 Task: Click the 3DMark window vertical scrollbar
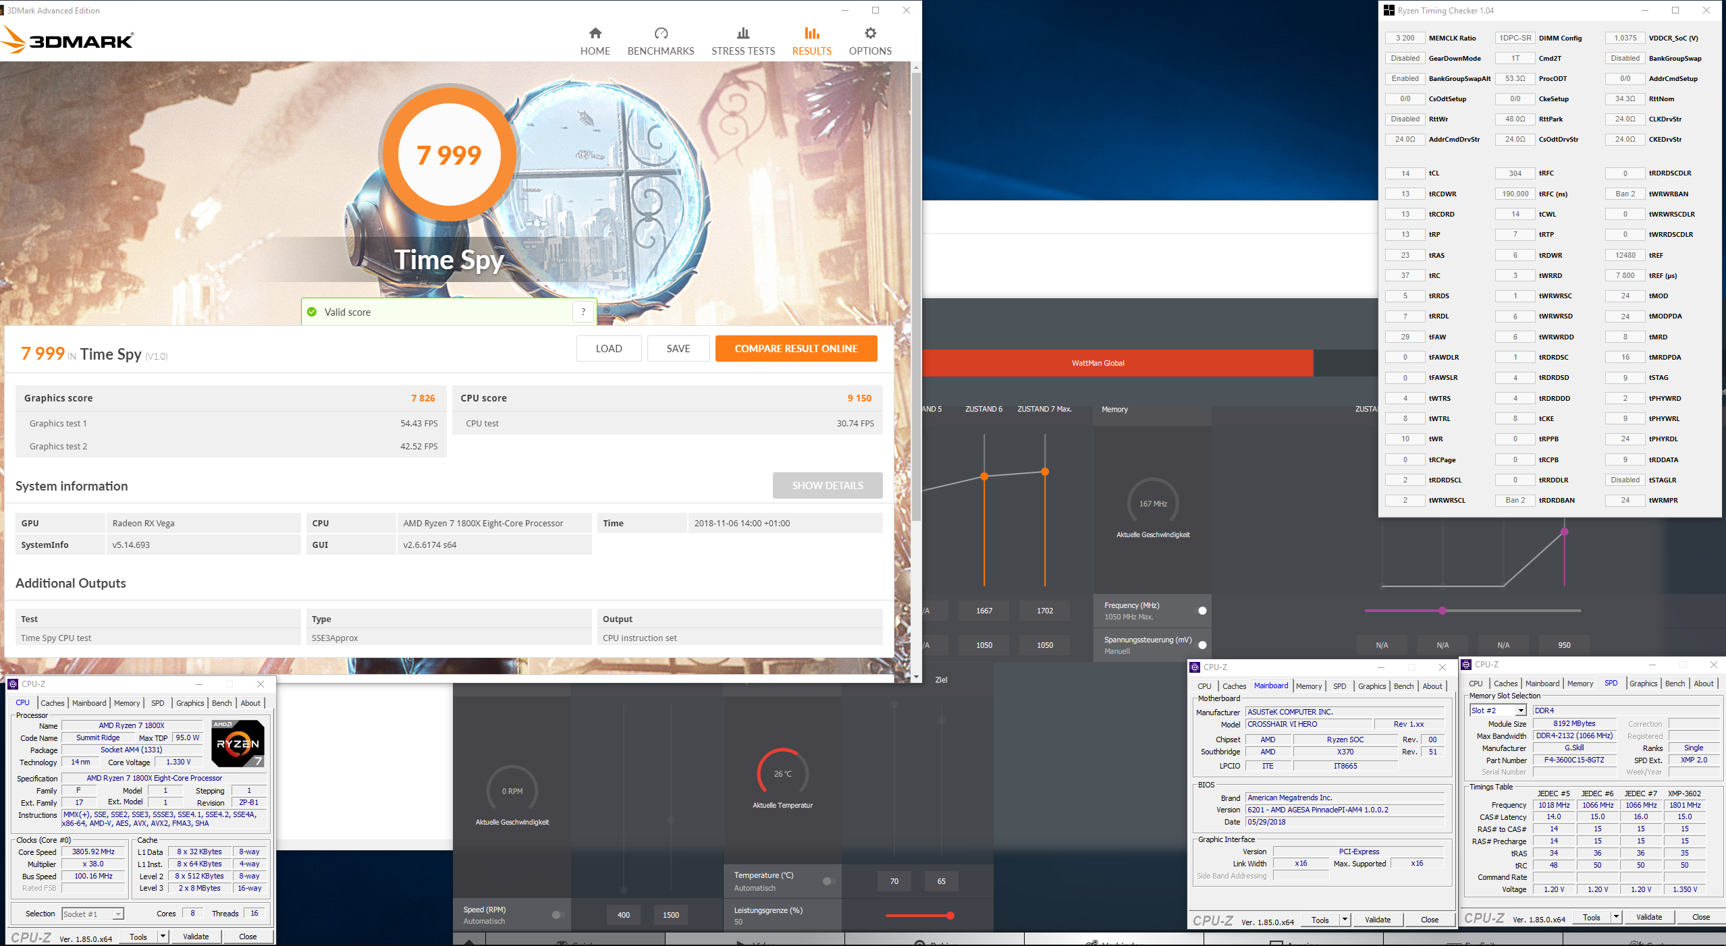click(916, 297)
